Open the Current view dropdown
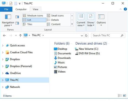 [81, 22]
